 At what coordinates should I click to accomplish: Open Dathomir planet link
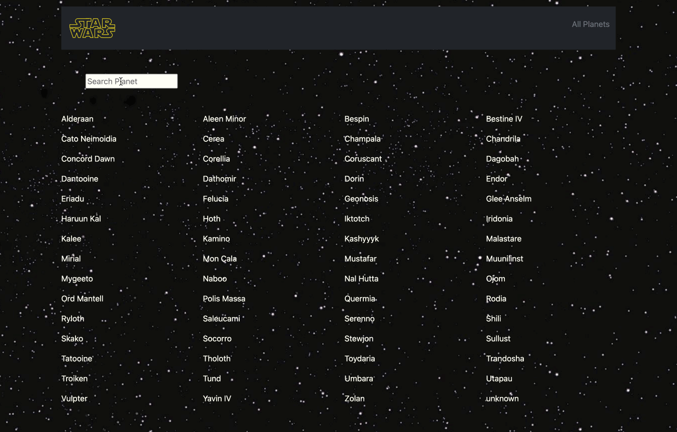click(x=219, y=179)
